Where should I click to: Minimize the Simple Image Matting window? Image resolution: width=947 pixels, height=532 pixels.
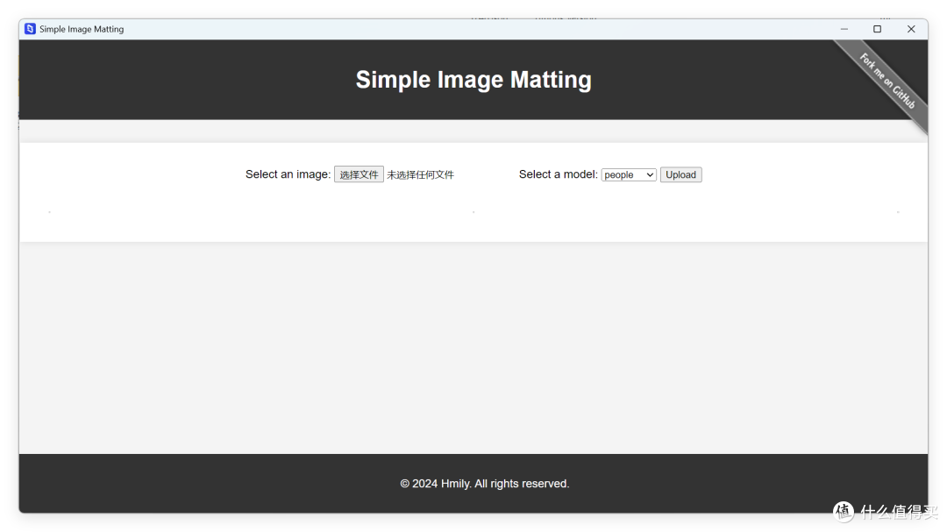844,29
